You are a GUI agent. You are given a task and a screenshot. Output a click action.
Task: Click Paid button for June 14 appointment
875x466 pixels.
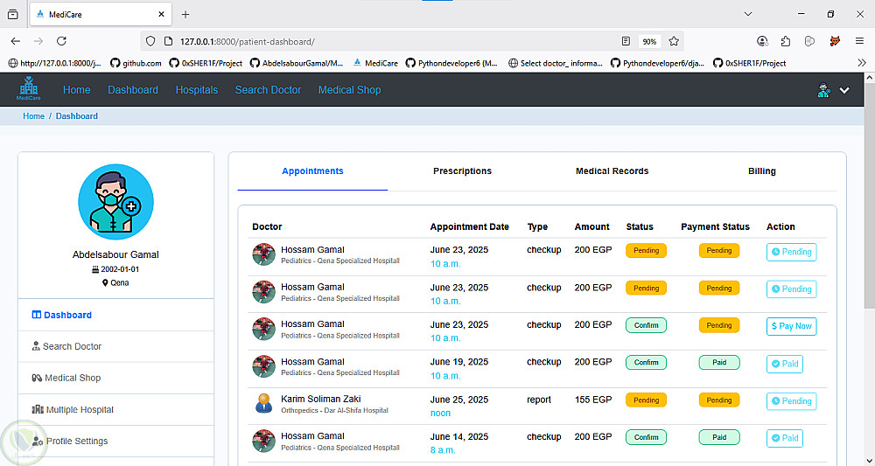tap(785, 438)
